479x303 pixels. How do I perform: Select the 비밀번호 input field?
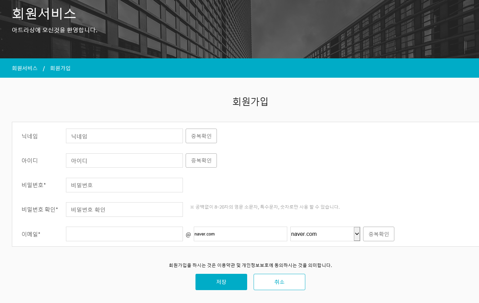pos(124,185)
